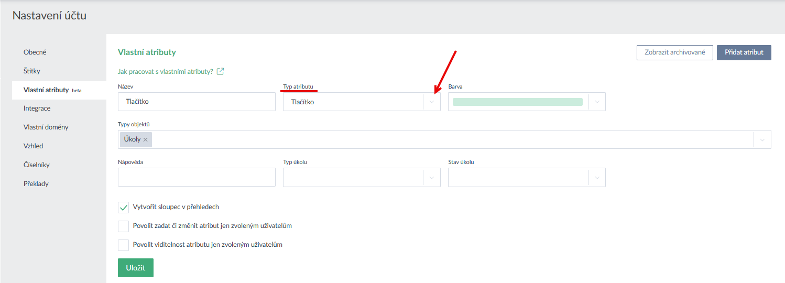This screenshot has width=785, height=283.
Task: Click the external link icon beside help link
Action: 221,71
